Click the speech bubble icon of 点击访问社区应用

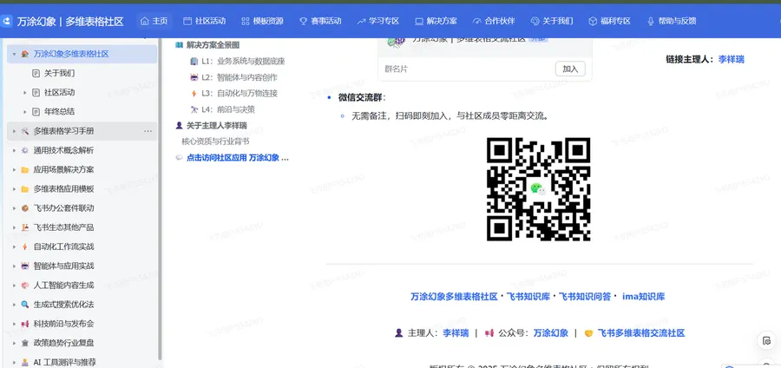(x=180, y=158)
